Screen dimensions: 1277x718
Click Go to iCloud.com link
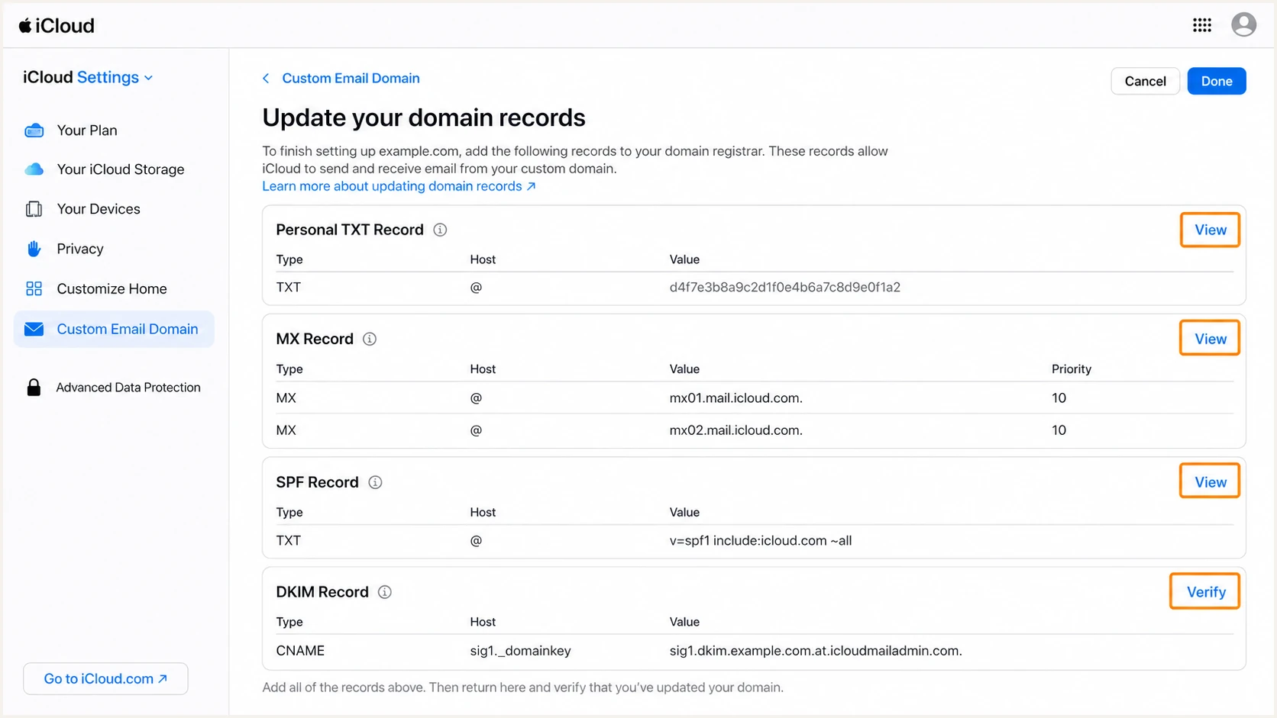(x=105, y=678)
